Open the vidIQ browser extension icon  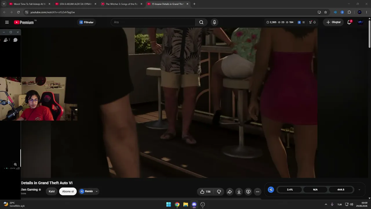(x=342, y=12)
